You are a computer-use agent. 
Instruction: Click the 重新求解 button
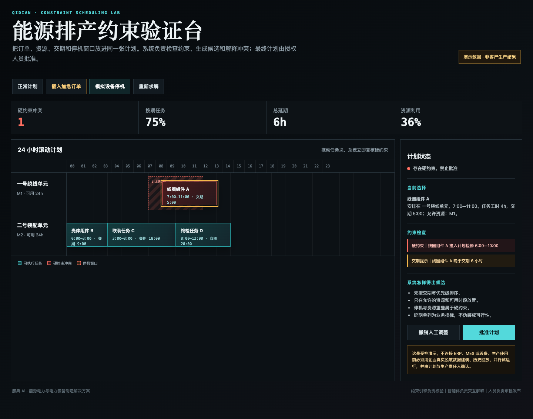[148, 86]
